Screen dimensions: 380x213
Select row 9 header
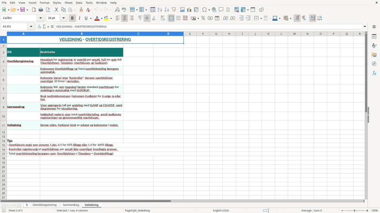tap(3, 107)
